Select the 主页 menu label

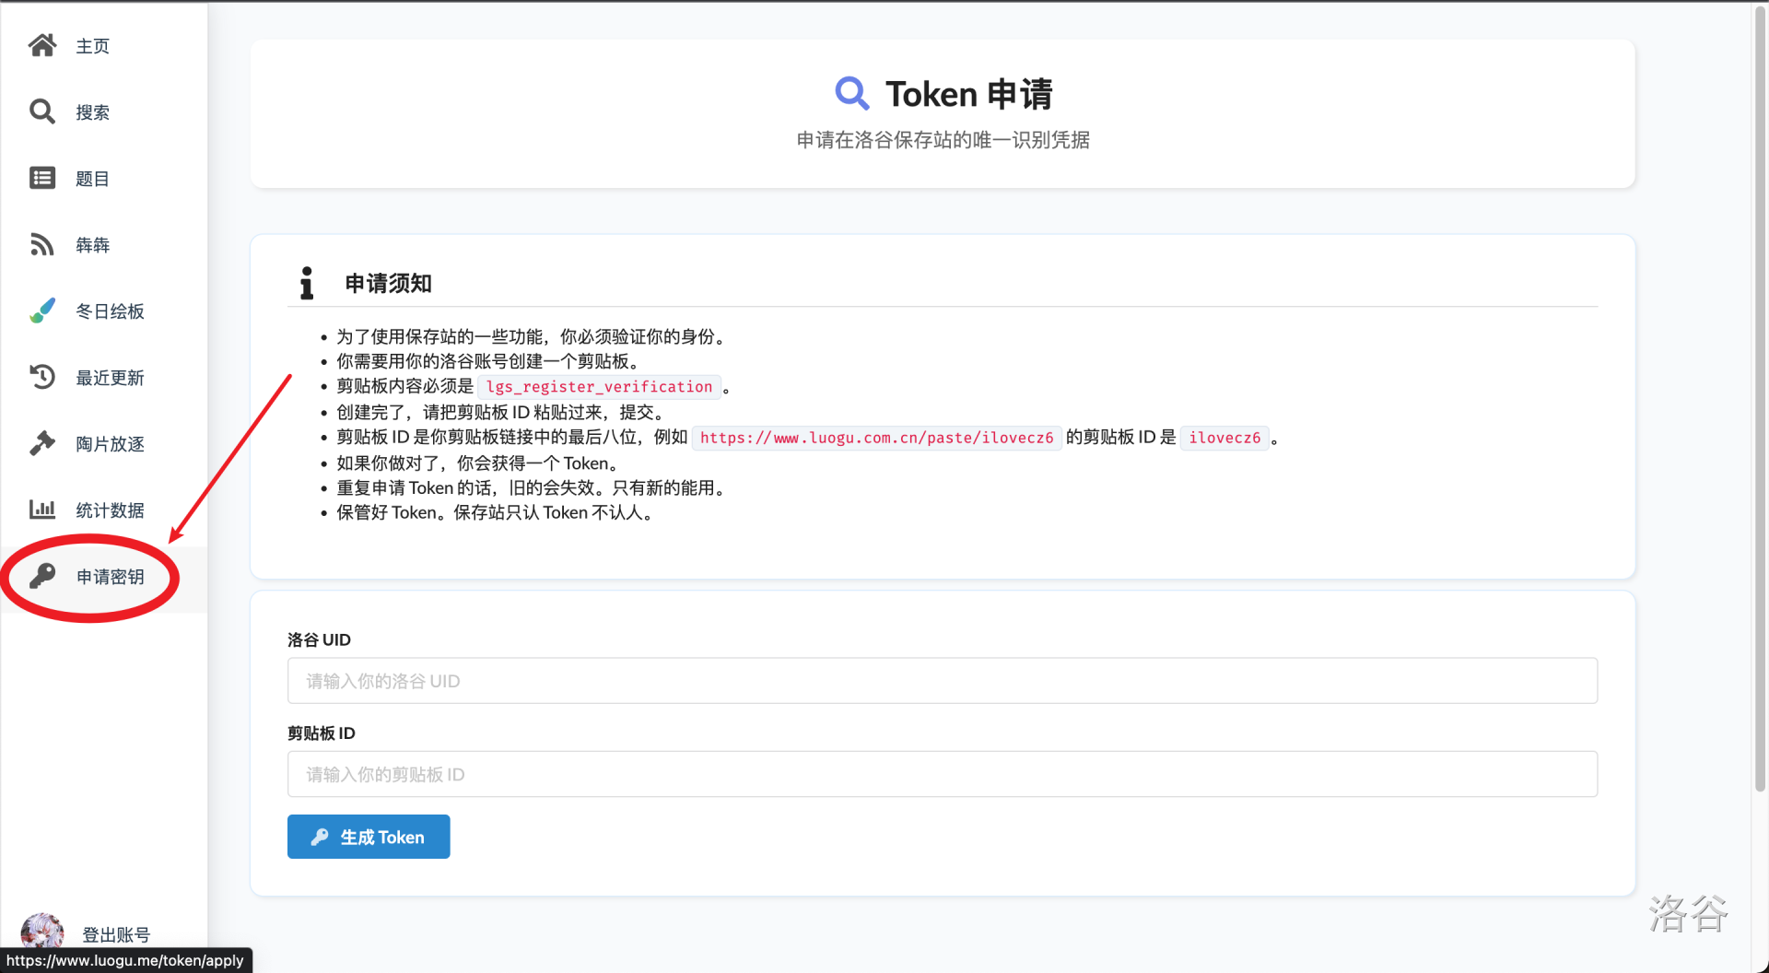coord(92,46)
